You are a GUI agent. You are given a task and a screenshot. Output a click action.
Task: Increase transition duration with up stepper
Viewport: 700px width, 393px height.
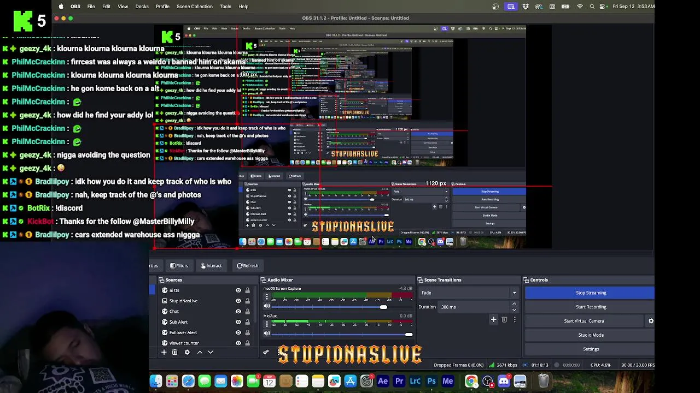coord(514,304)
